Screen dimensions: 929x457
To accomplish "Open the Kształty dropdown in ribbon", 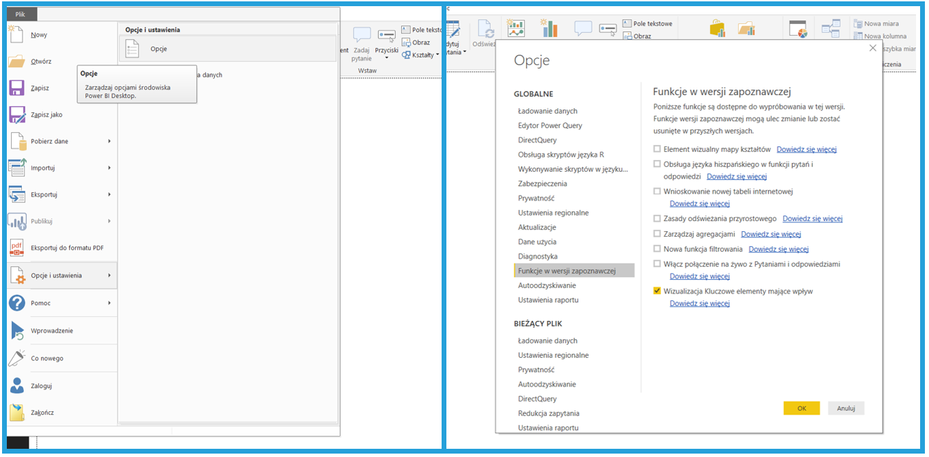I will click(437, 55).
